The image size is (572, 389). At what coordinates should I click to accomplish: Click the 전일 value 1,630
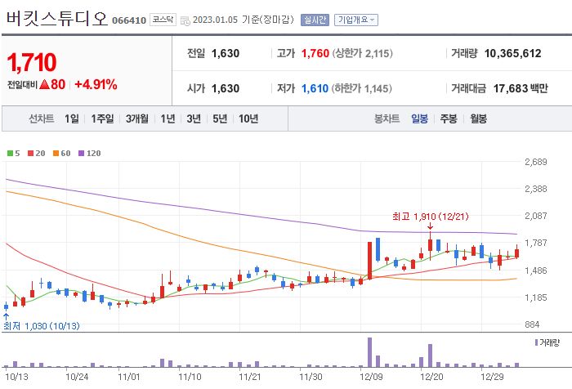pyautogui.click(x=226, y=54)
